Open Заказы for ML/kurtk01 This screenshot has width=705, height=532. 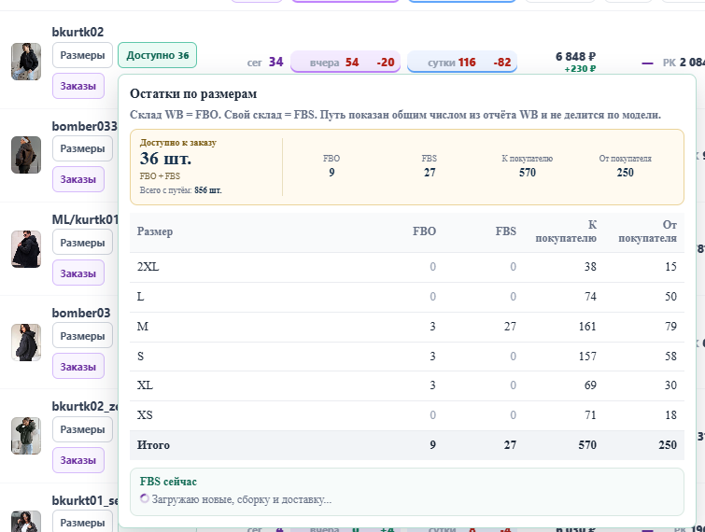tap(78, 273)
